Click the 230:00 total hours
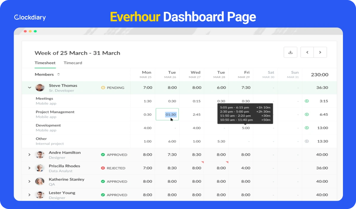The image size is (356, 209). coord(320,75)
